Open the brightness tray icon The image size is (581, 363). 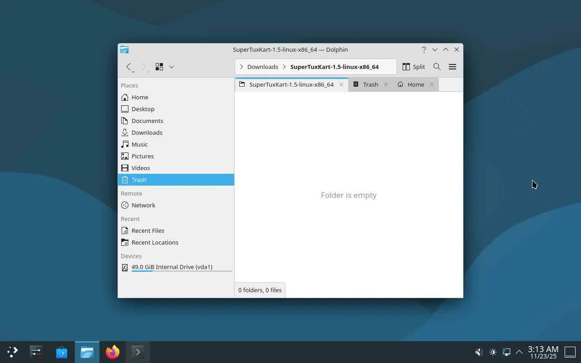click(493, 352)
